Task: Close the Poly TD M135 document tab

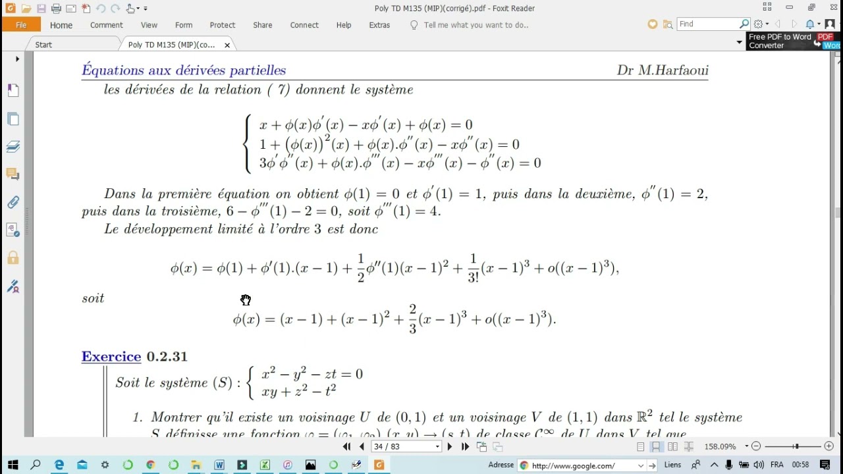Action: 227,45
